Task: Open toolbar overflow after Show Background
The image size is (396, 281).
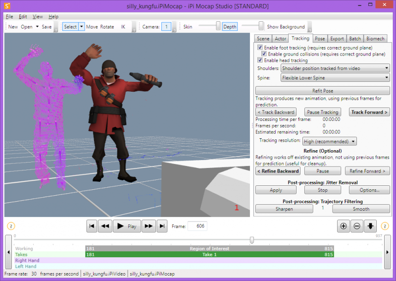Action: point(310,27)
